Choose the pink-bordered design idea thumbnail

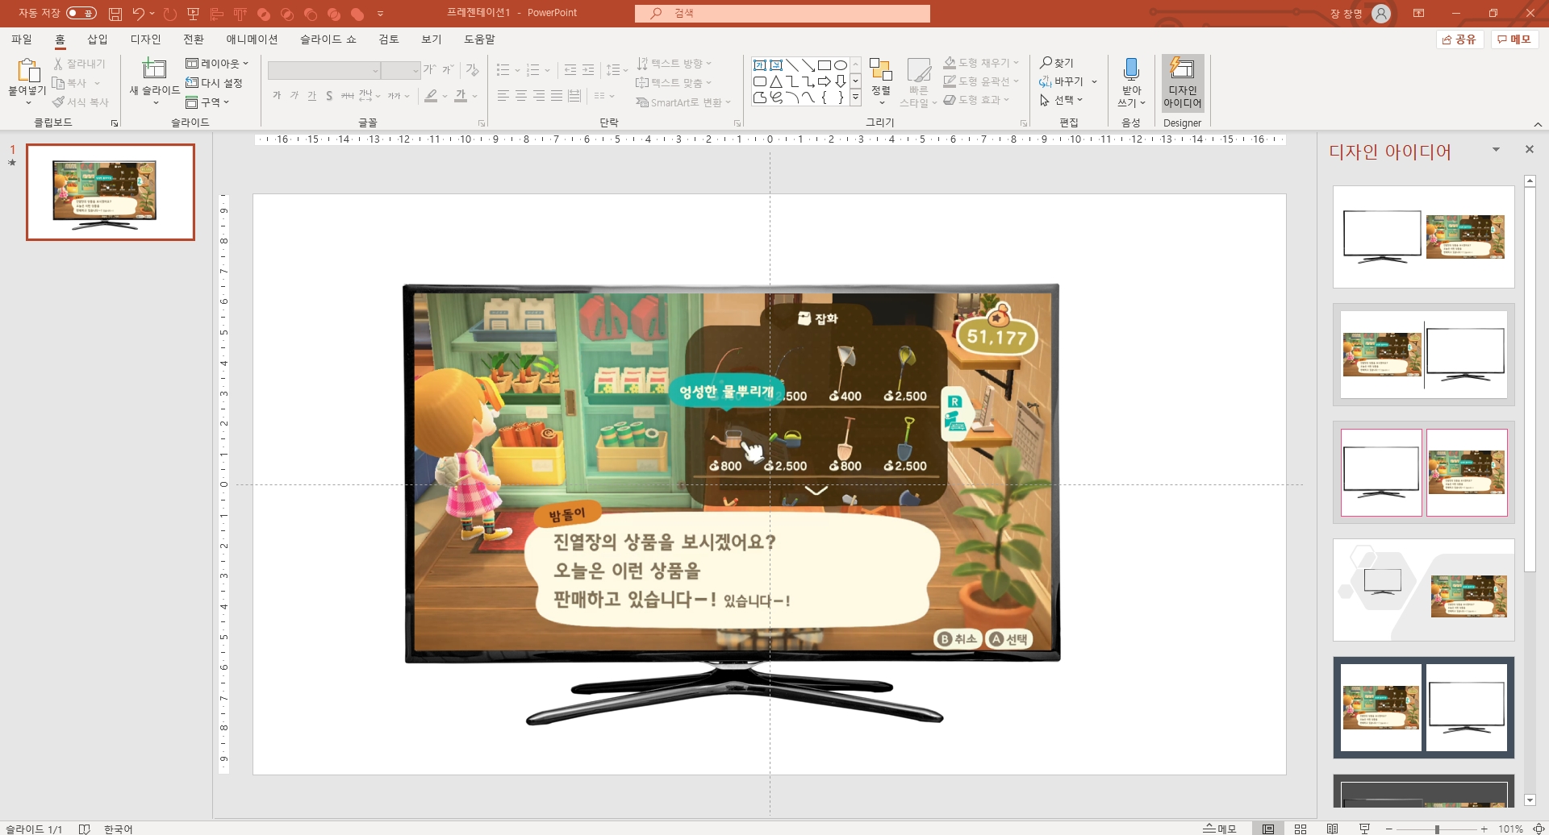1423,472
